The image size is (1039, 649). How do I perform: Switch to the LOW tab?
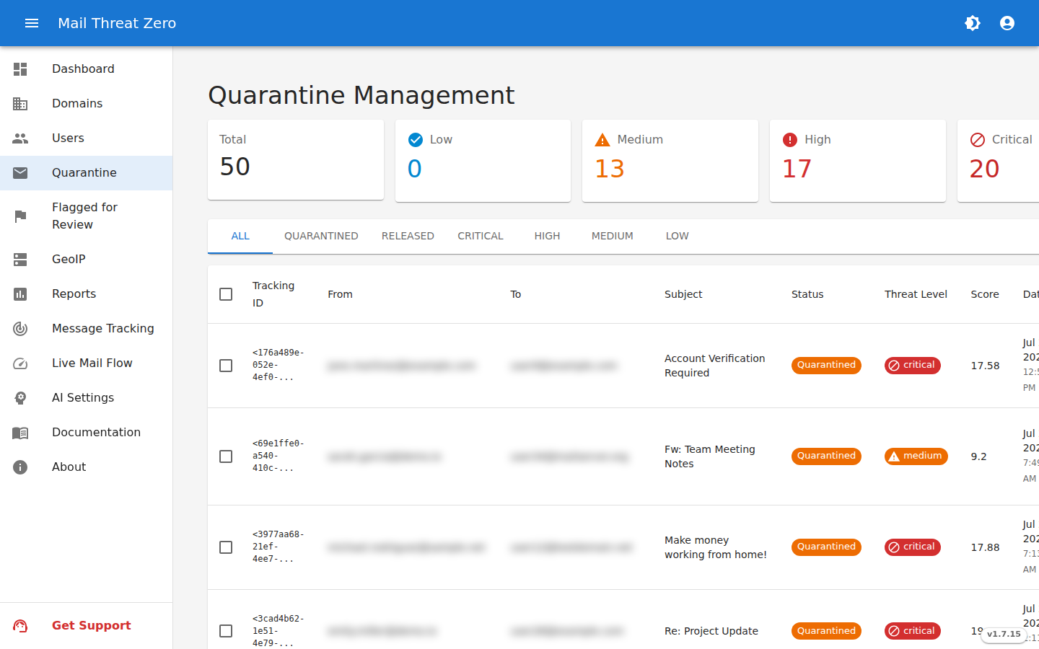coord(678,237)
